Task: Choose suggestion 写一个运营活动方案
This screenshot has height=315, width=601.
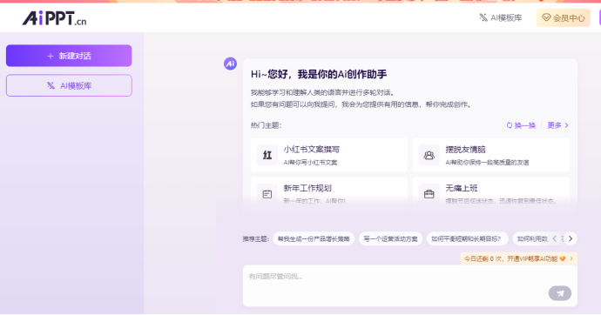Action: click(390, 238)
